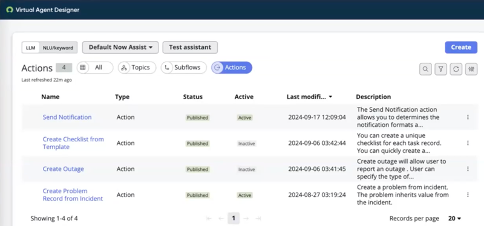This screenshot has height=226, width=484.
Task: Click the Actions count badge showing 4
Action: pyautogui.click(x=64, y=68)
